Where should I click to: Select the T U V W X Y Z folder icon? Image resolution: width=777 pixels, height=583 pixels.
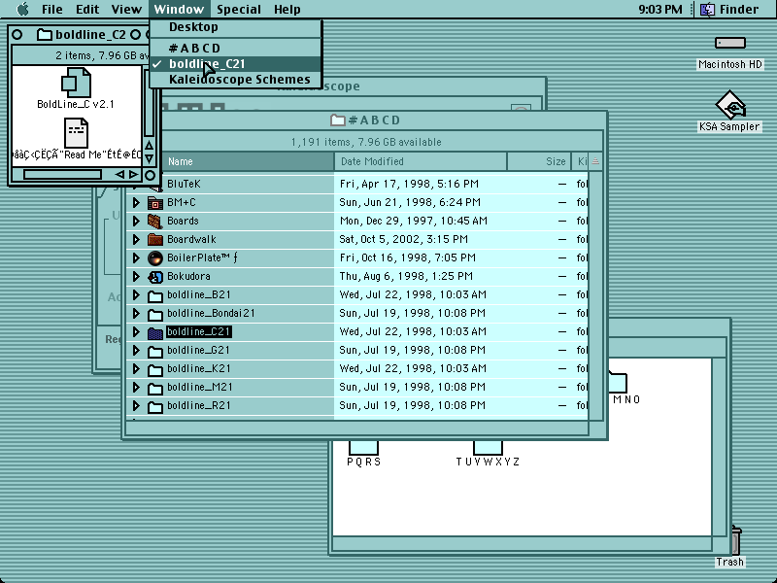[x=489, y=447]
